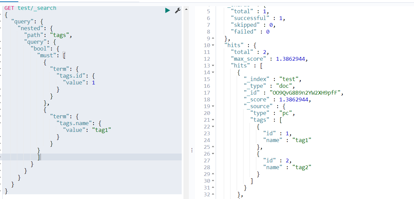Click the fold-end arrow at line 25
The width and height of the screenshot is (414, 199).
tap(213, 147)
